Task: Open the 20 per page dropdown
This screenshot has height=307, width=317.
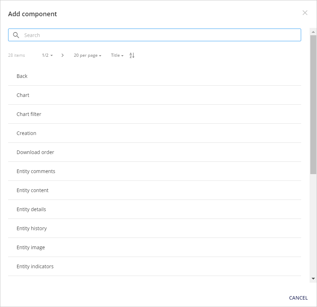Action: [87, 55]
